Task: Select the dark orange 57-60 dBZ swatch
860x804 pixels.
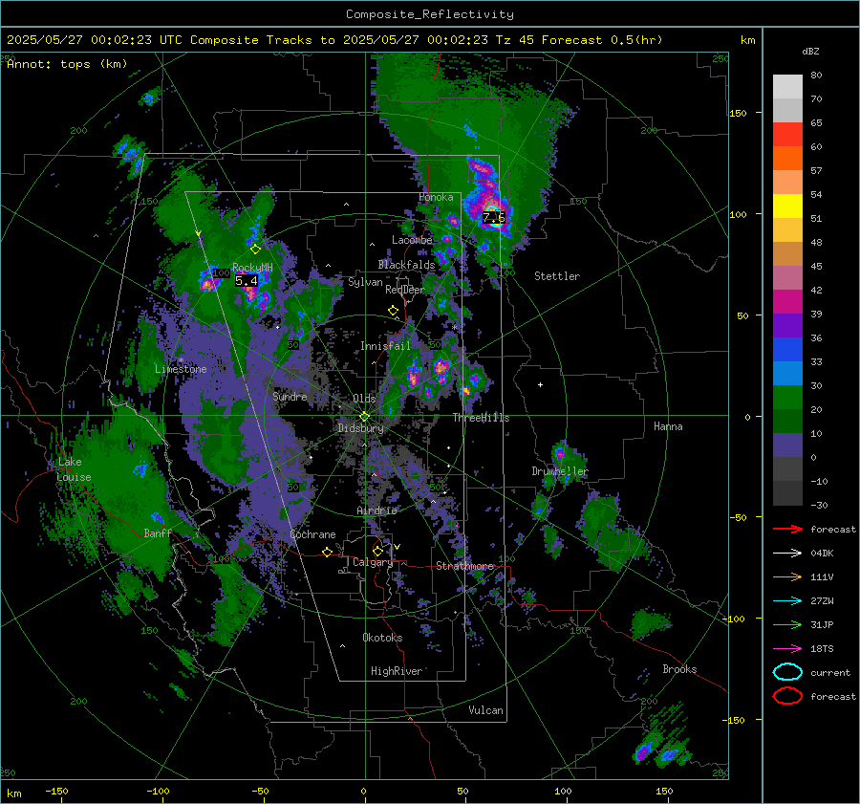Action: tap(787, 158)
